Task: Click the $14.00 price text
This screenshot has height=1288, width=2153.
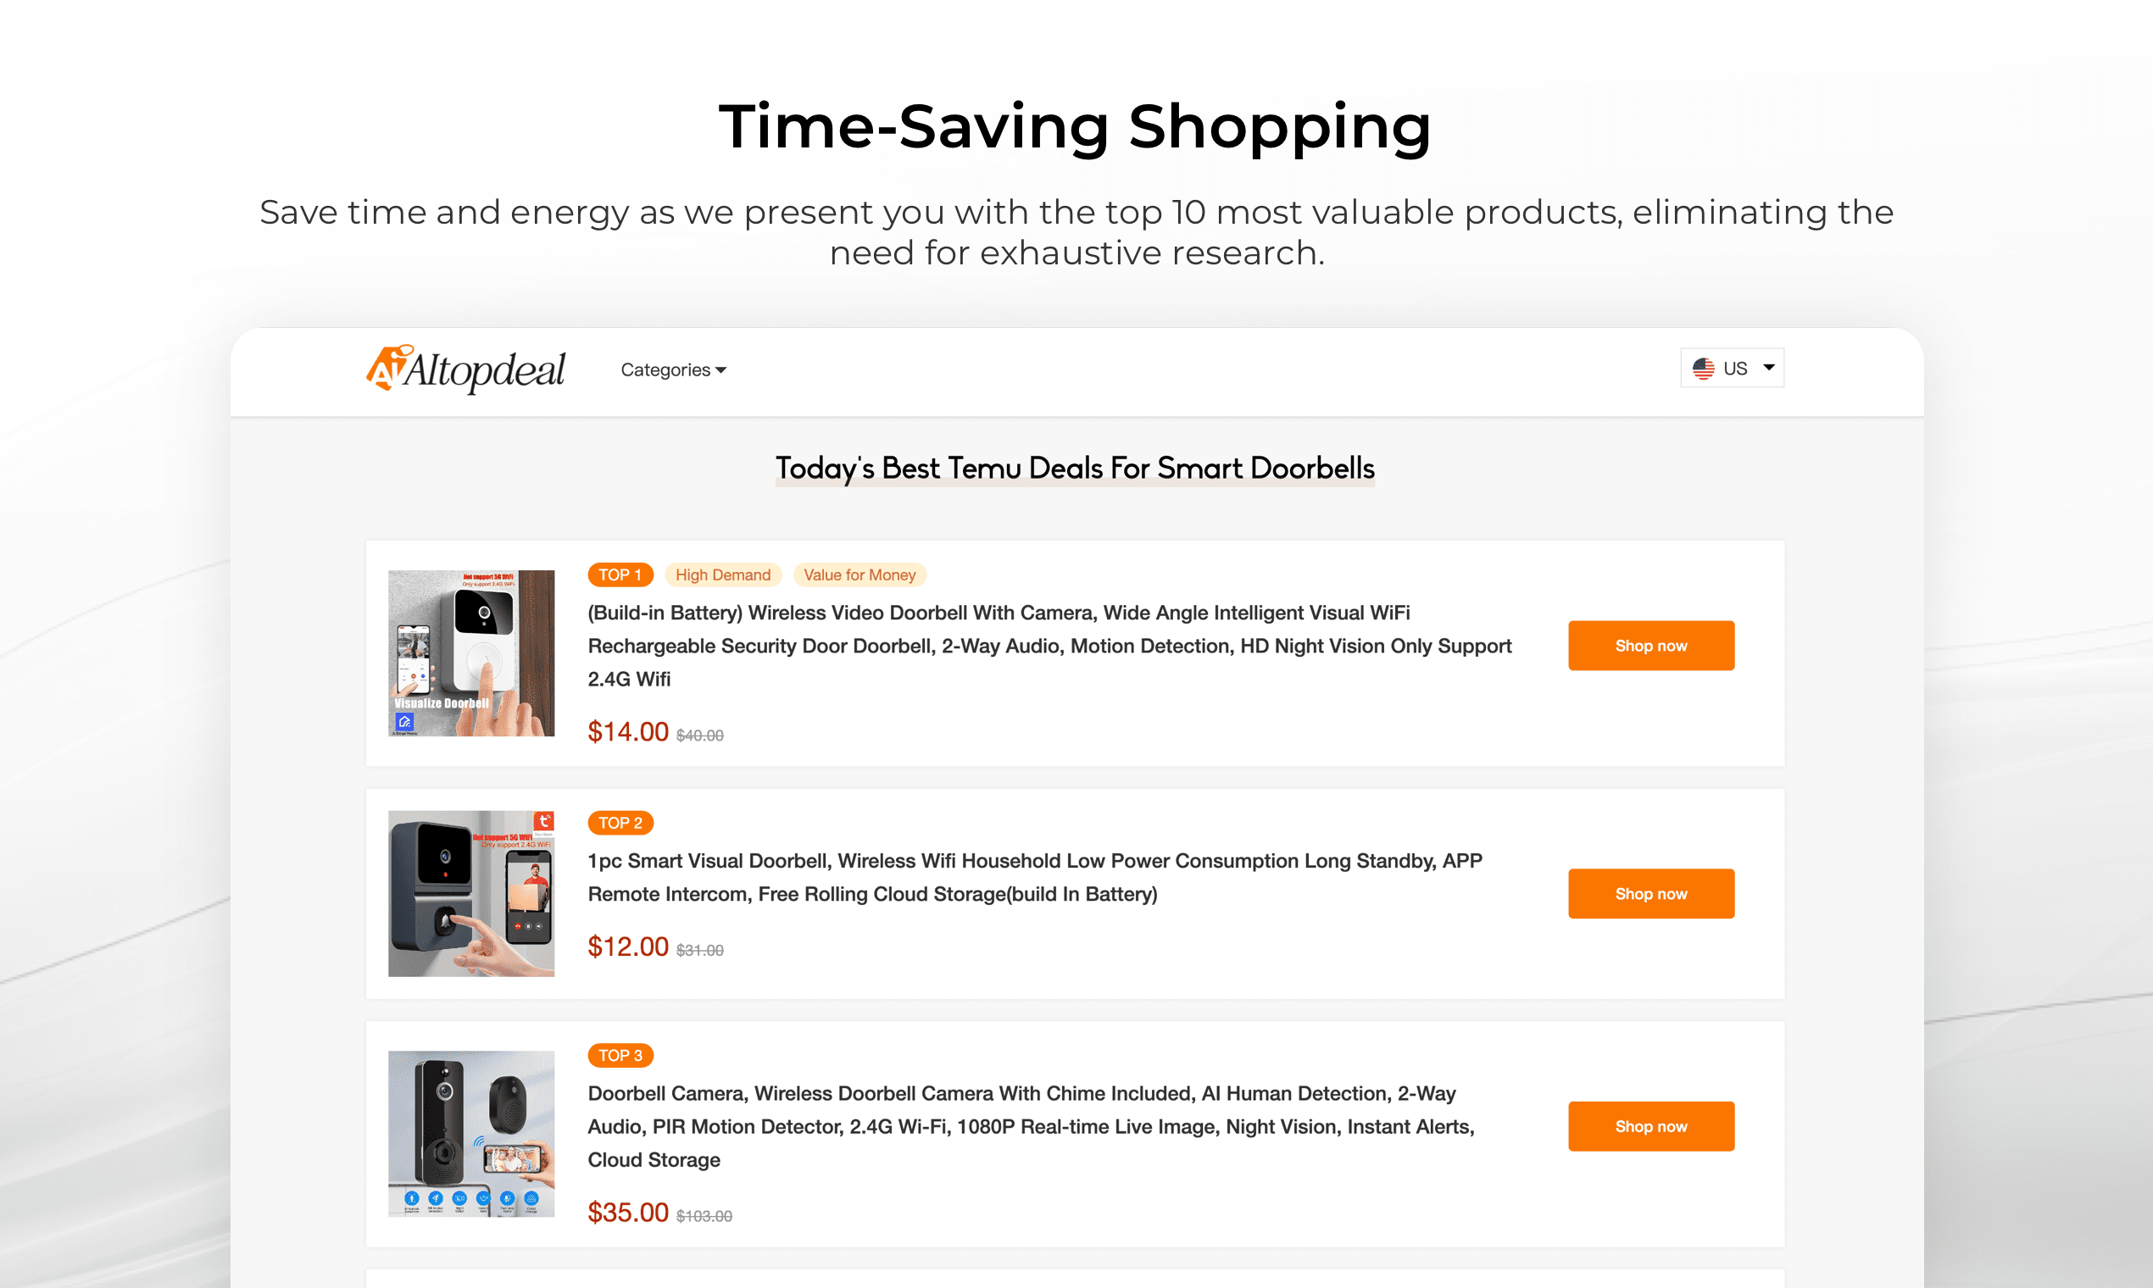Action: coord(627,731)
